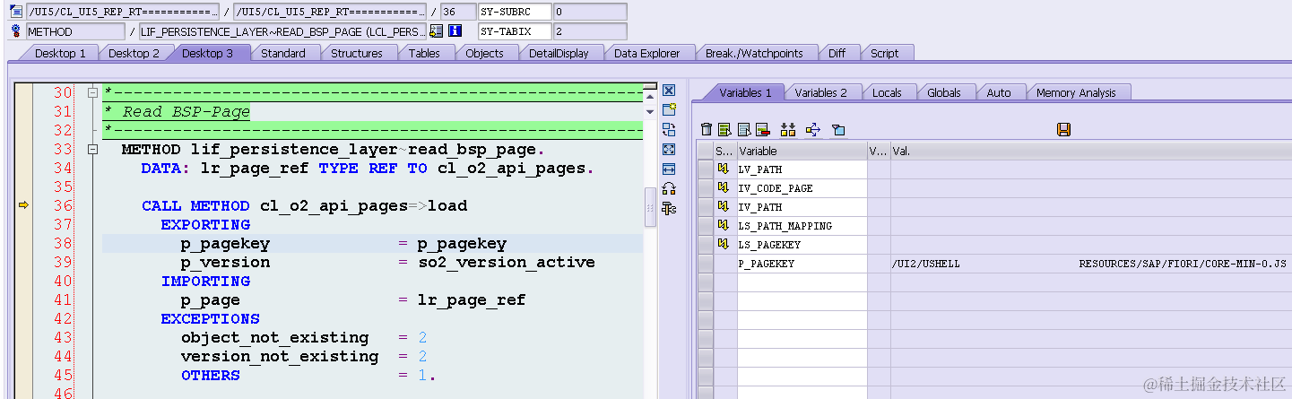This screenshot has height=399, width=1292.
Task: Click the Val. column header
Action: [x=1091, y=151]
